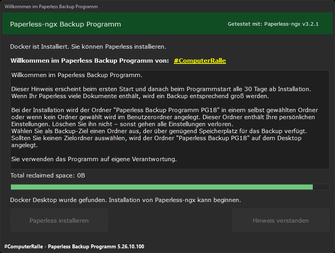The height and width of the screenshot is (253, 335).
Task: Click "Sie verwenden das Programm auf eigene Verantwortung."
Action: (94, 159)
